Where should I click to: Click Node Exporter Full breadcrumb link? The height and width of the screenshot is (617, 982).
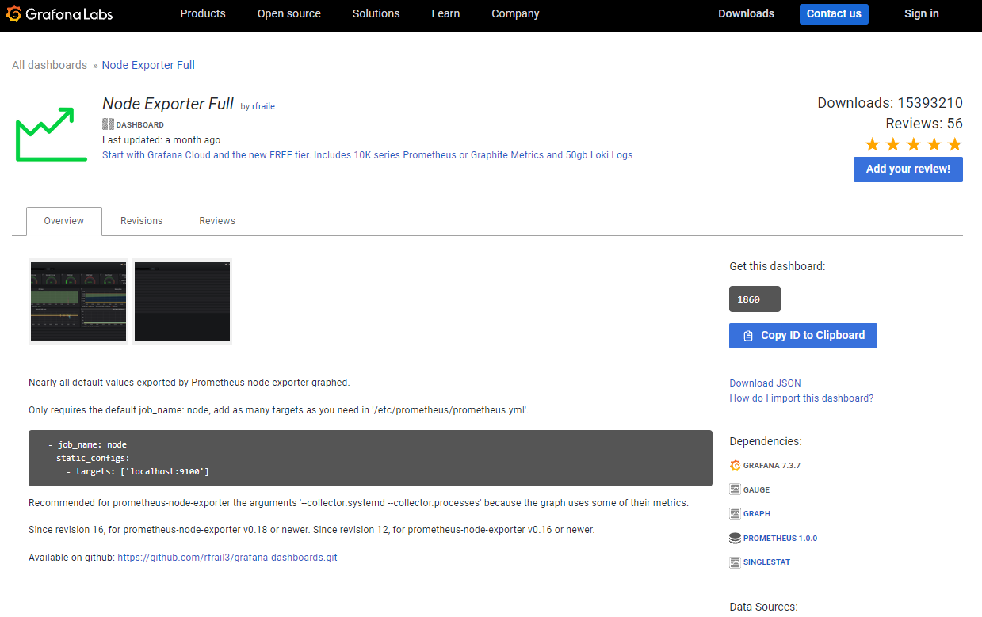[x=148, y=65]
